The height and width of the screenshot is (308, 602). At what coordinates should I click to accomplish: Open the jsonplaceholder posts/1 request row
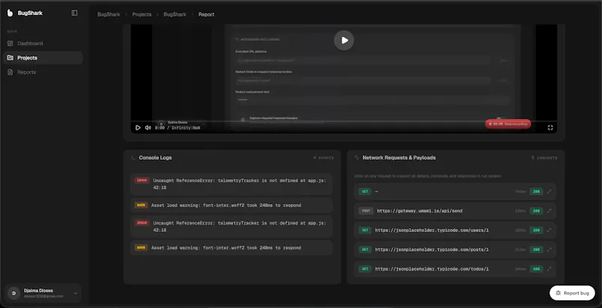pos(455,249)
